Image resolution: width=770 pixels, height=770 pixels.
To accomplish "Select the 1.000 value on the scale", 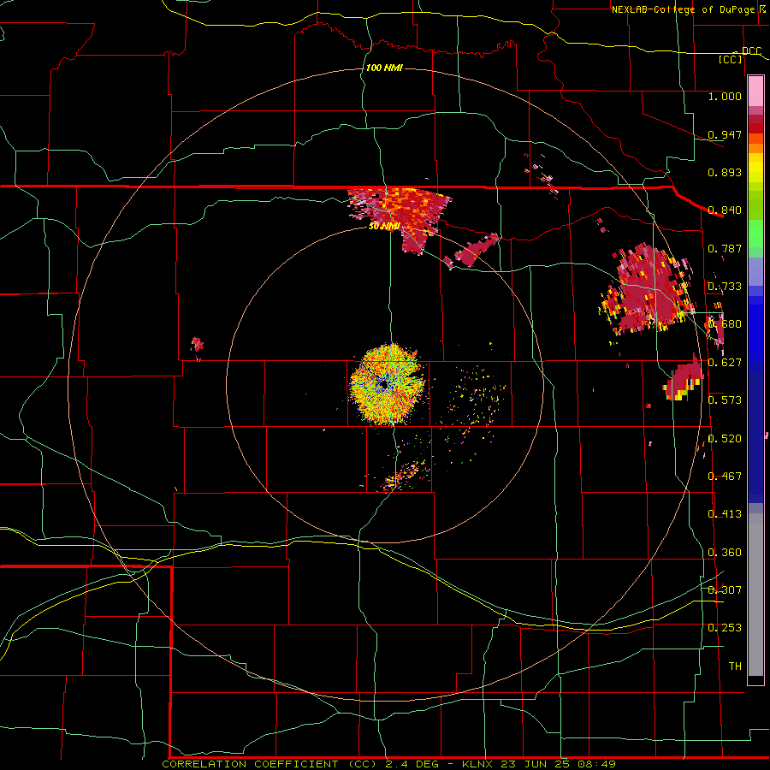I will point(725,96).
